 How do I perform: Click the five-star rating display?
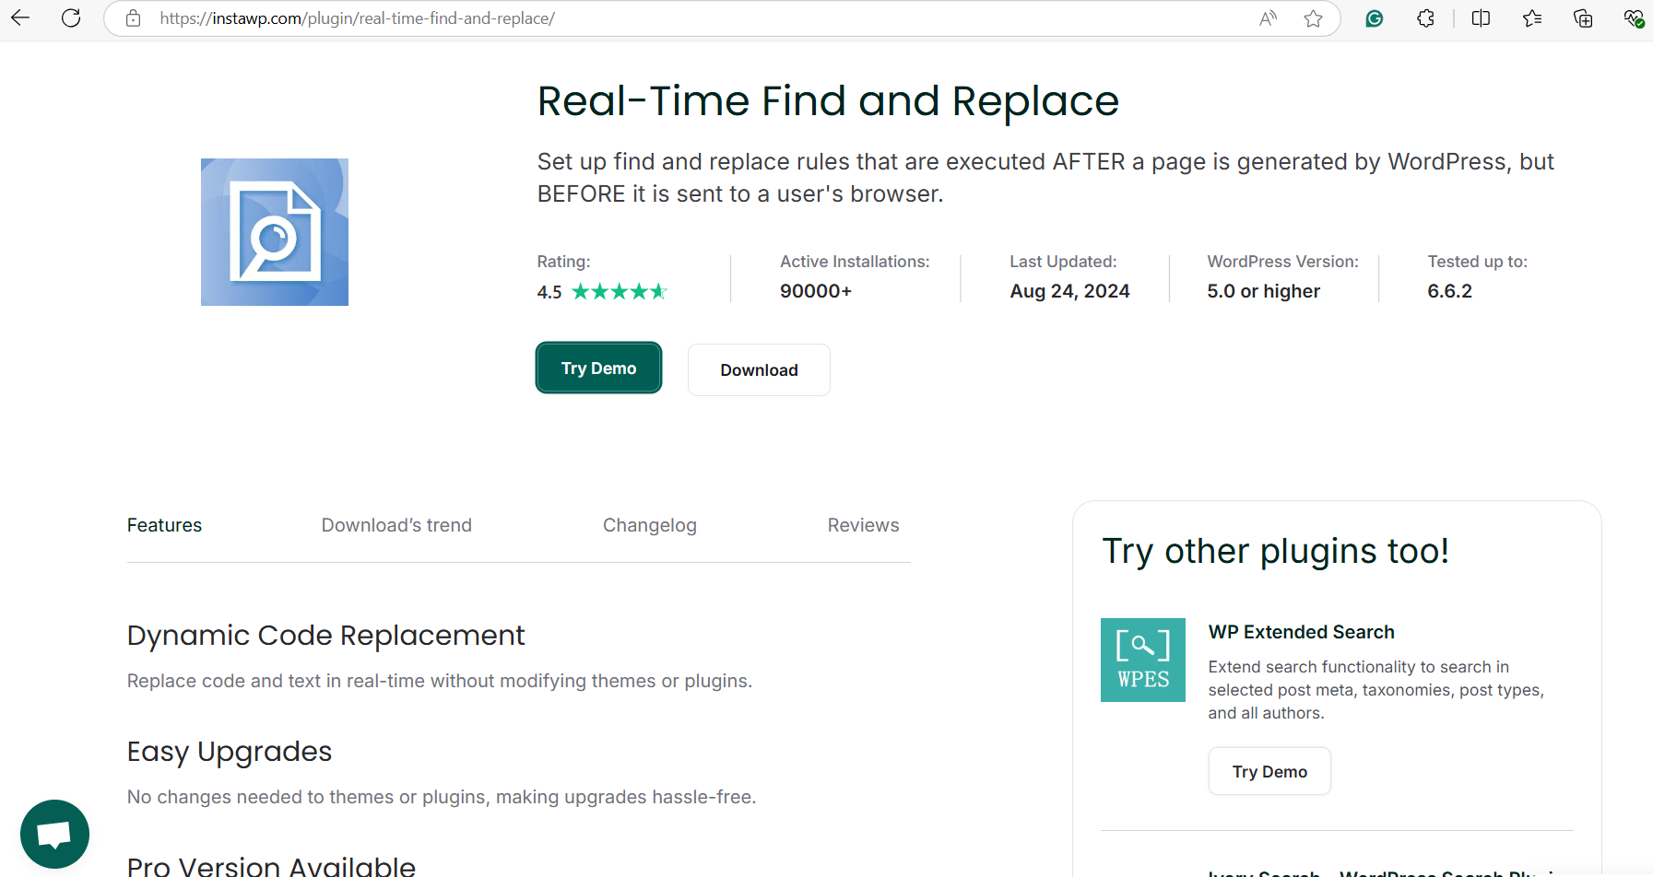coord(619,292)
